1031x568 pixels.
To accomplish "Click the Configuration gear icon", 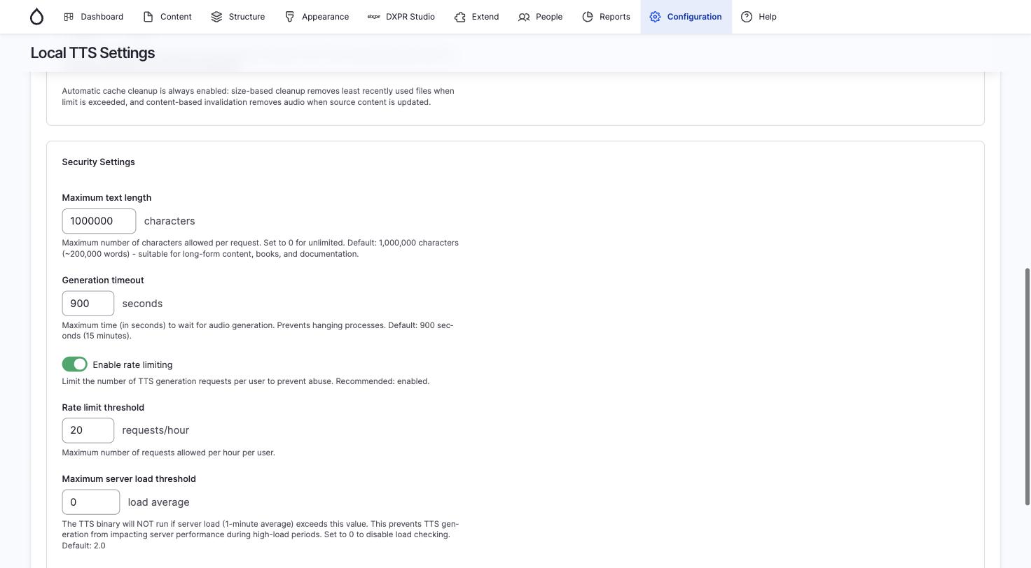I will point(655,17).
